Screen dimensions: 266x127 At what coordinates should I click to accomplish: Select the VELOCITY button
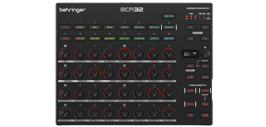tap(80, 27)
